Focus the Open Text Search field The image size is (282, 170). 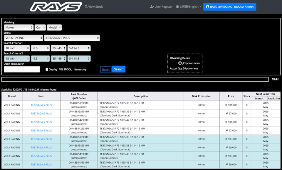click(x=22, y=69)
